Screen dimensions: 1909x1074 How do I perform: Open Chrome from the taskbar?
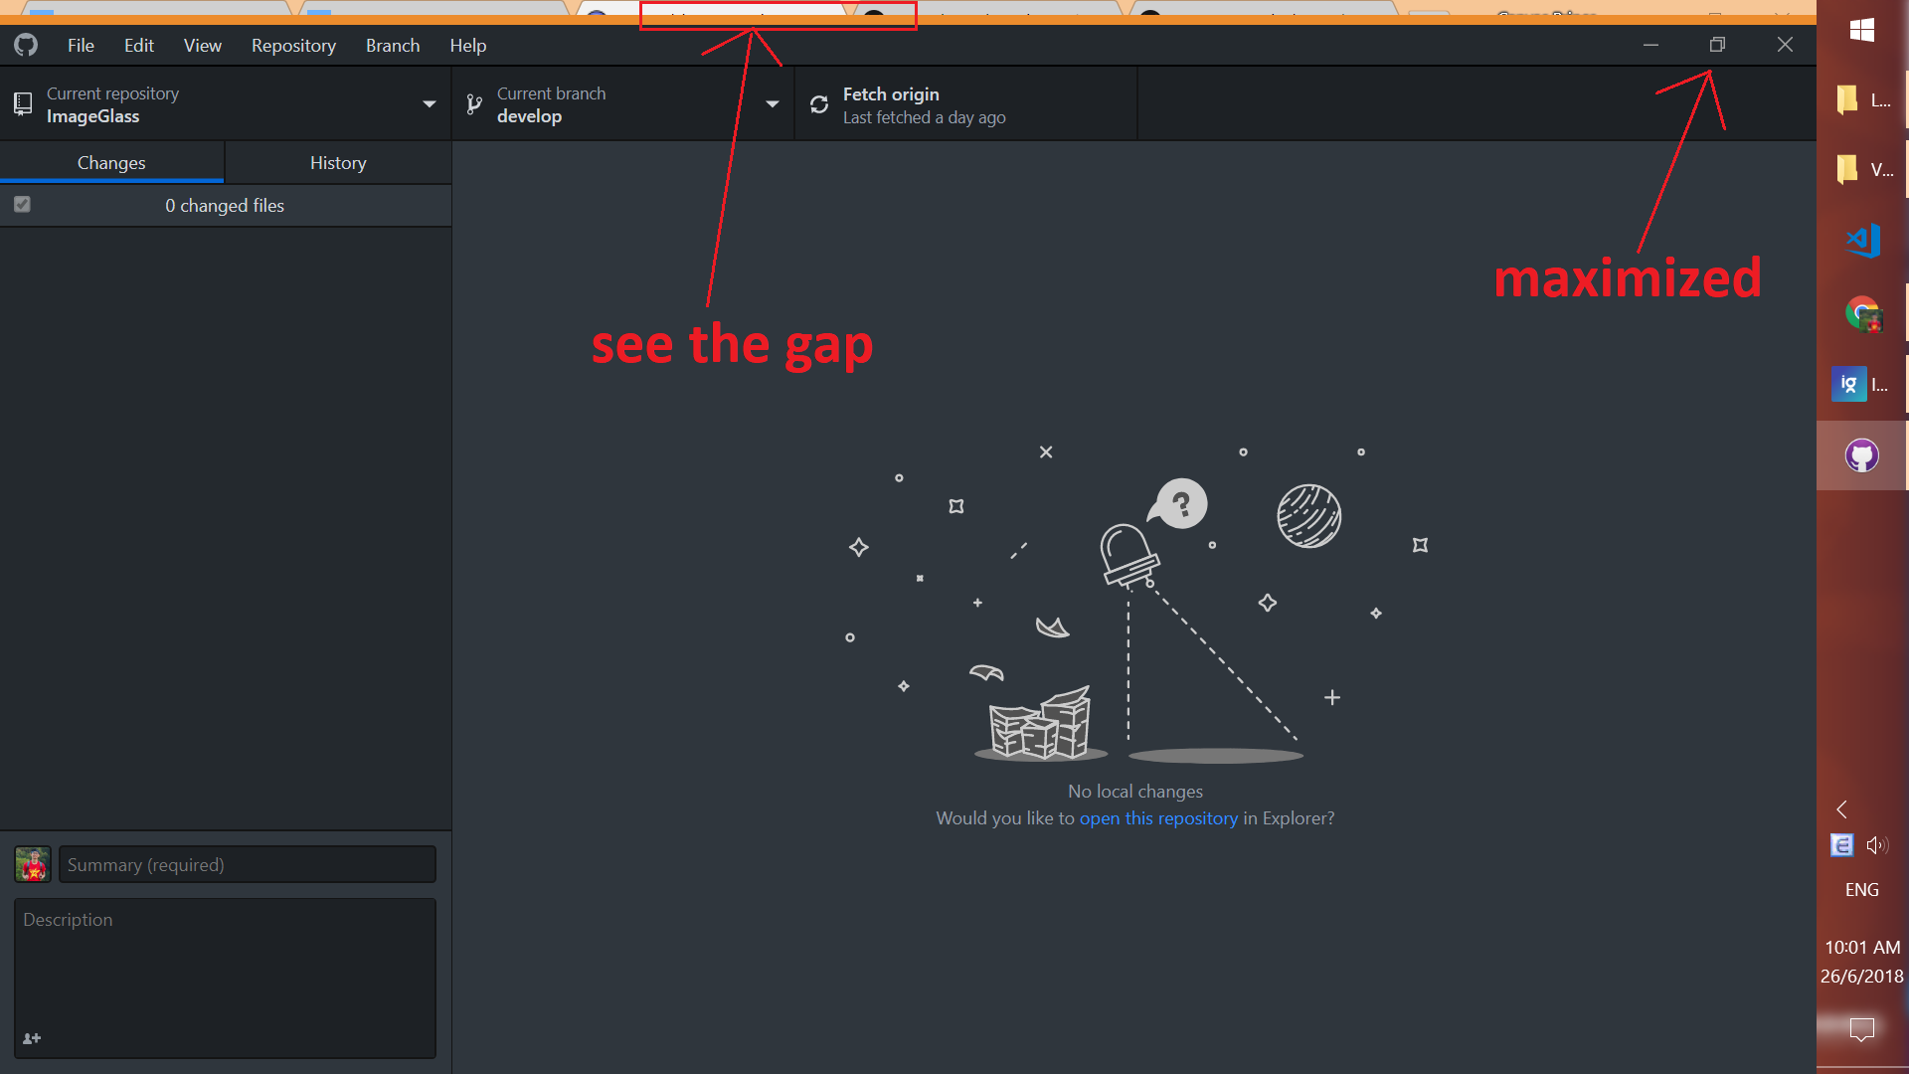click(1862, 313)
